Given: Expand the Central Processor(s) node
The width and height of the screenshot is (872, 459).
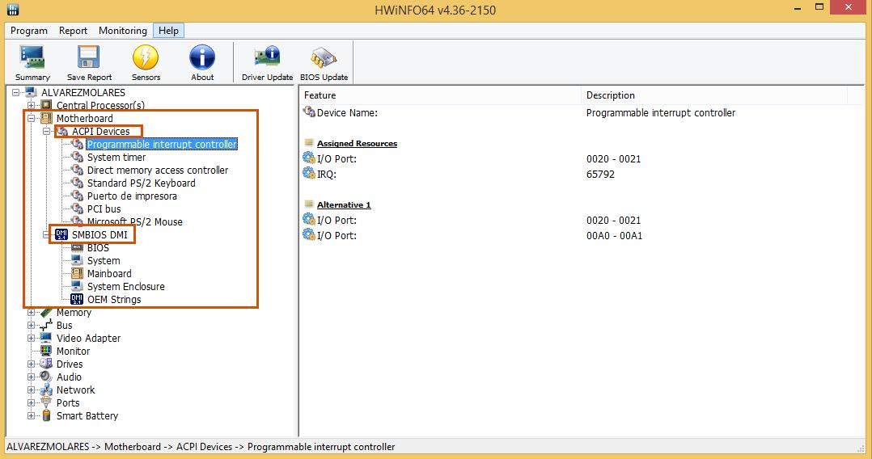Looking at the screenshot, I should pos(32,105).
